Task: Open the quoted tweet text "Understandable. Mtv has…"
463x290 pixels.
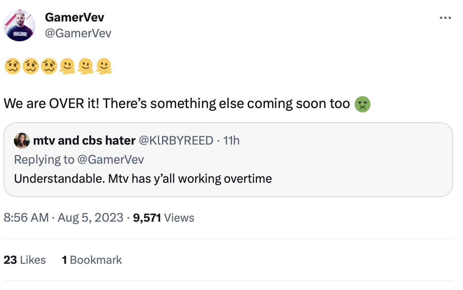Action: 143,178
